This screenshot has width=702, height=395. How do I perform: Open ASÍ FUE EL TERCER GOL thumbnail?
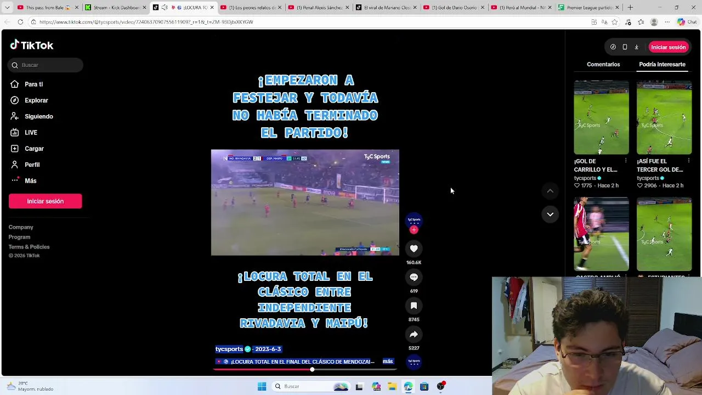pos(664,117)
